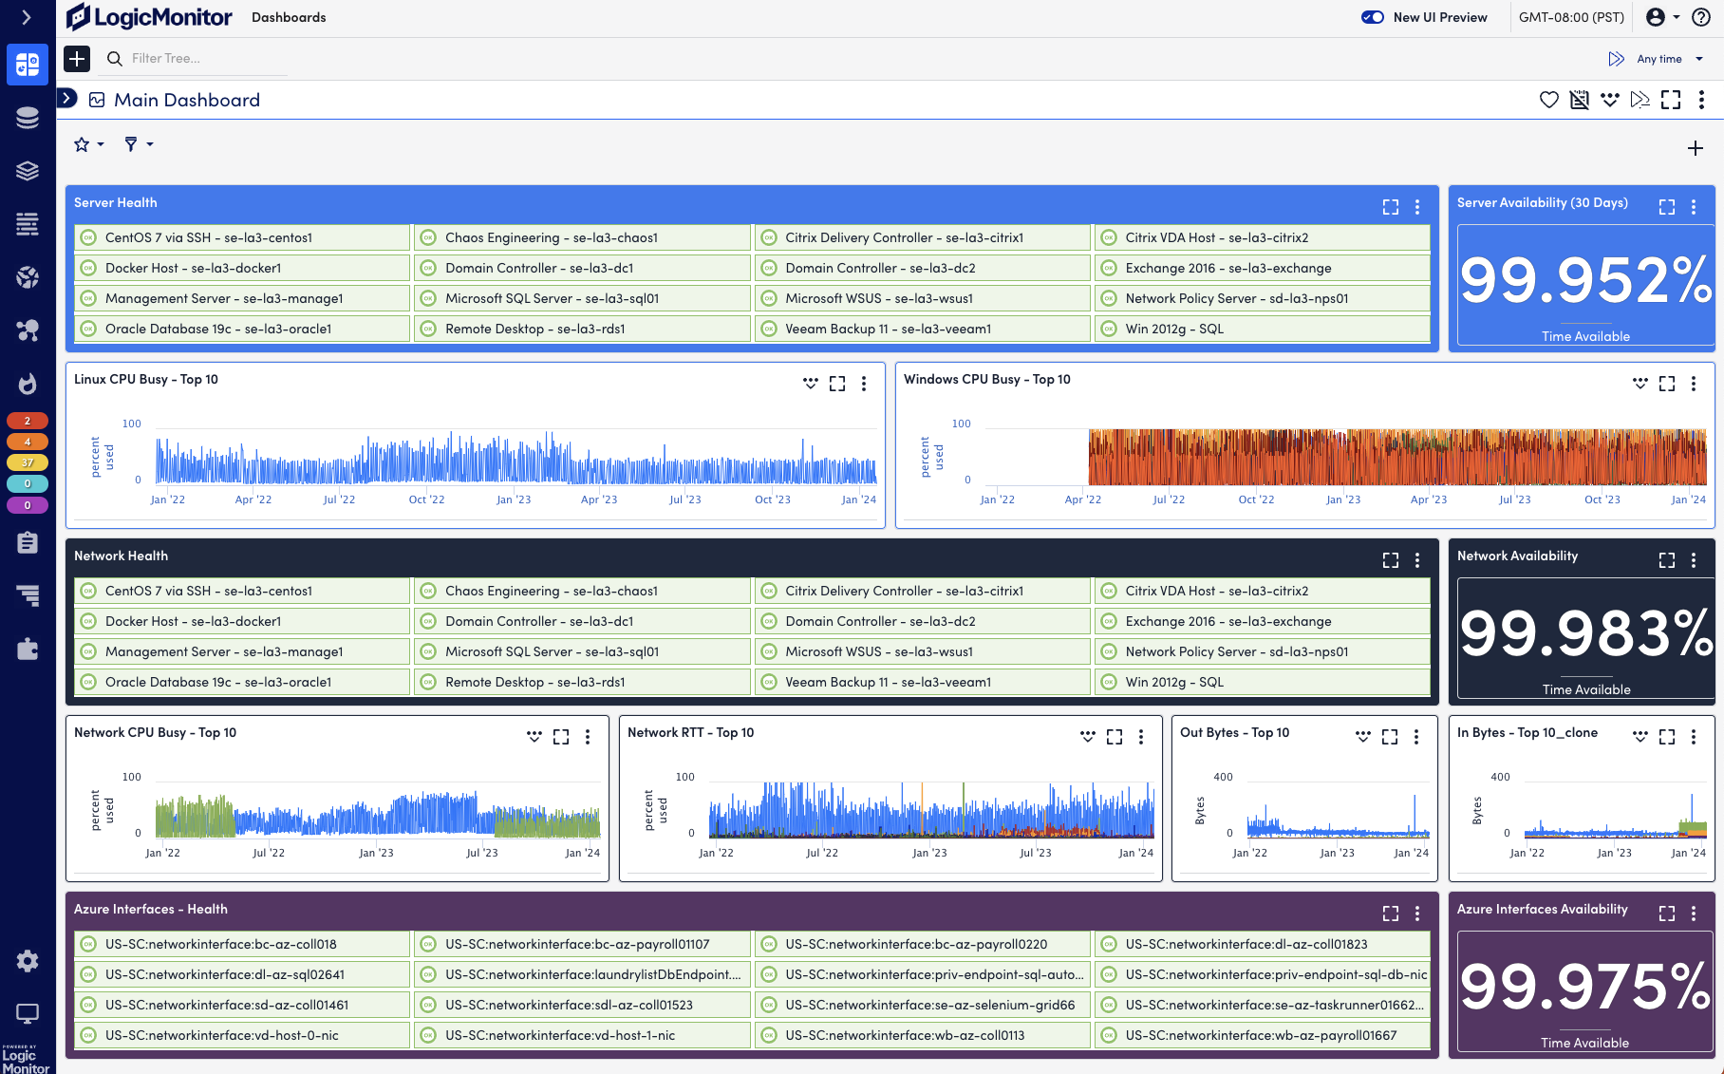Image resolution: width=1724 pixels, height=1074 pixels.
Task: Open the filter dropdown below Main Dashboard
Action: pos(138,143)
